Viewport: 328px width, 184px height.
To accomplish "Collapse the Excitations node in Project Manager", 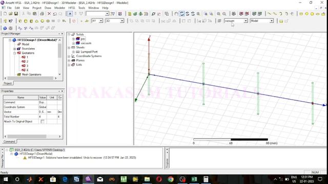I will [x=14, y=53].
